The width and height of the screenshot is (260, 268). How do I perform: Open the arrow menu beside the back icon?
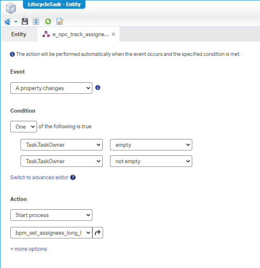16,21
